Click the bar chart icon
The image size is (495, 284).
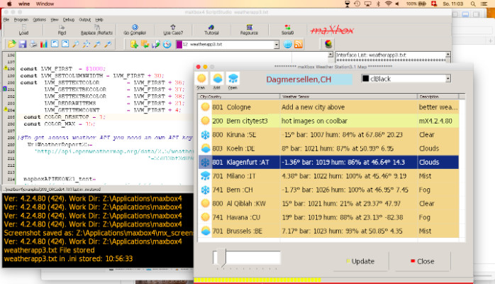[x=44, y=44]
